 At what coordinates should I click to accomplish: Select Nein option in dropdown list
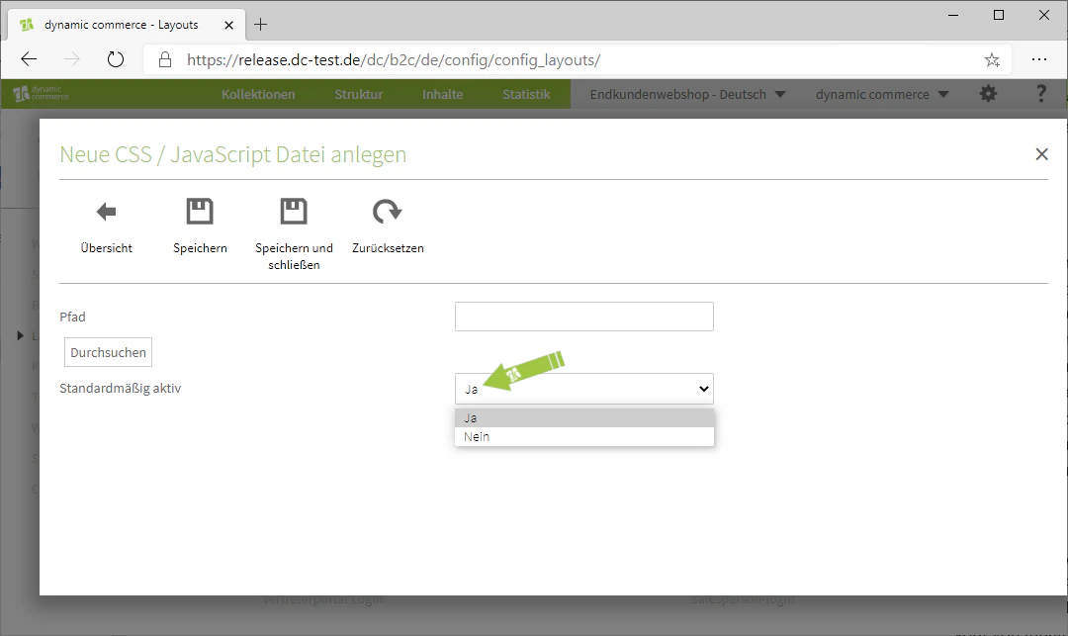click(x=584, y=436)
